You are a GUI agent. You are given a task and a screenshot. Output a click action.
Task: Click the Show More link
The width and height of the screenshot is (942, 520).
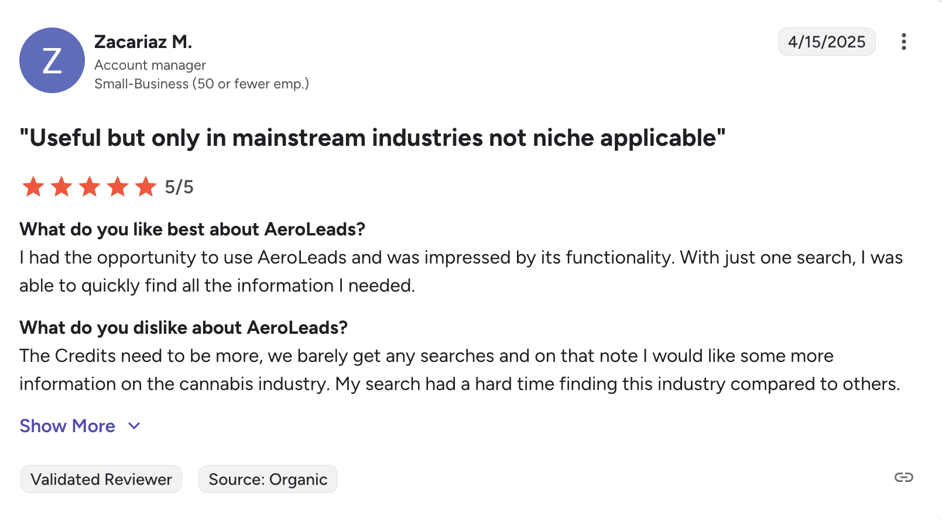click(67, 426)
